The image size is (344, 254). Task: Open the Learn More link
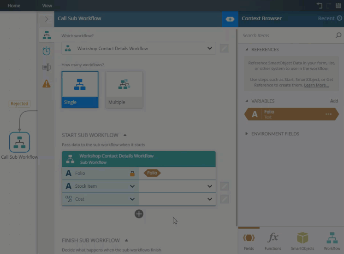(316, 85)
